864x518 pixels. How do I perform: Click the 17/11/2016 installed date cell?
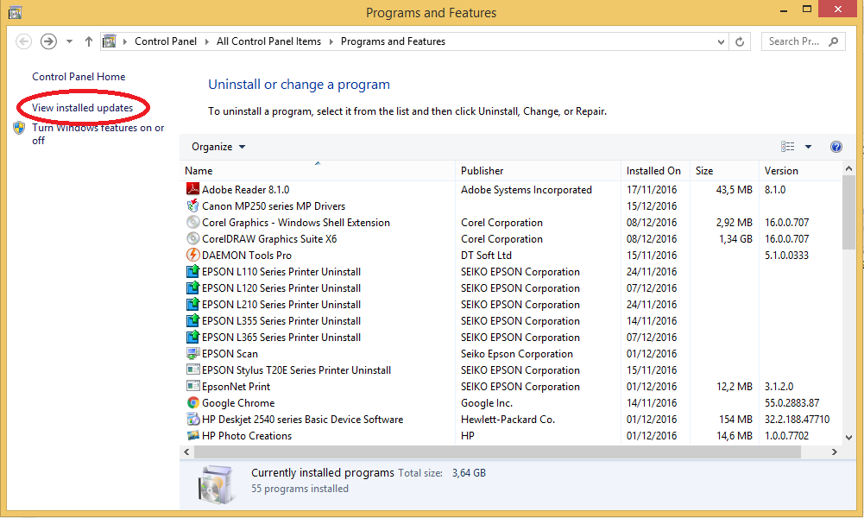652,190
